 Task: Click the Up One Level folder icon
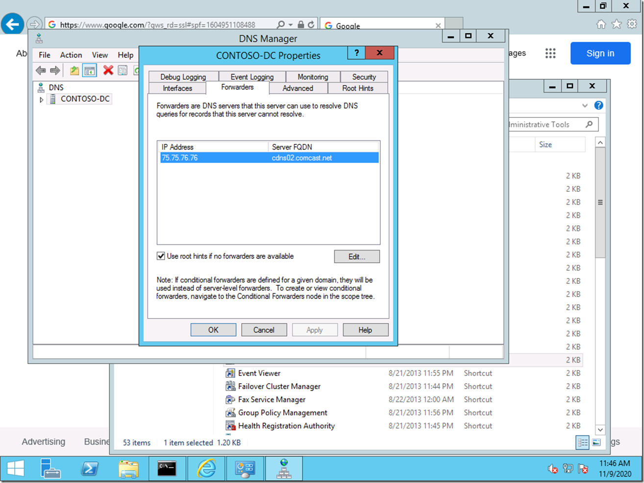(74, 70)
